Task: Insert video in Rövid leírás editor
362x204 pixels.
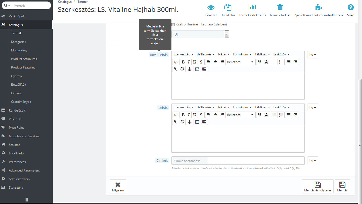Action: click(197, 69)
